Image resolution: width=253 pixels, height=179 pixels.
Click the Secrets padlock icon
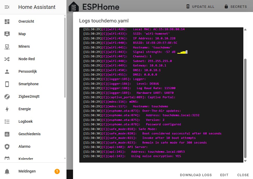[x=226, y=7]
